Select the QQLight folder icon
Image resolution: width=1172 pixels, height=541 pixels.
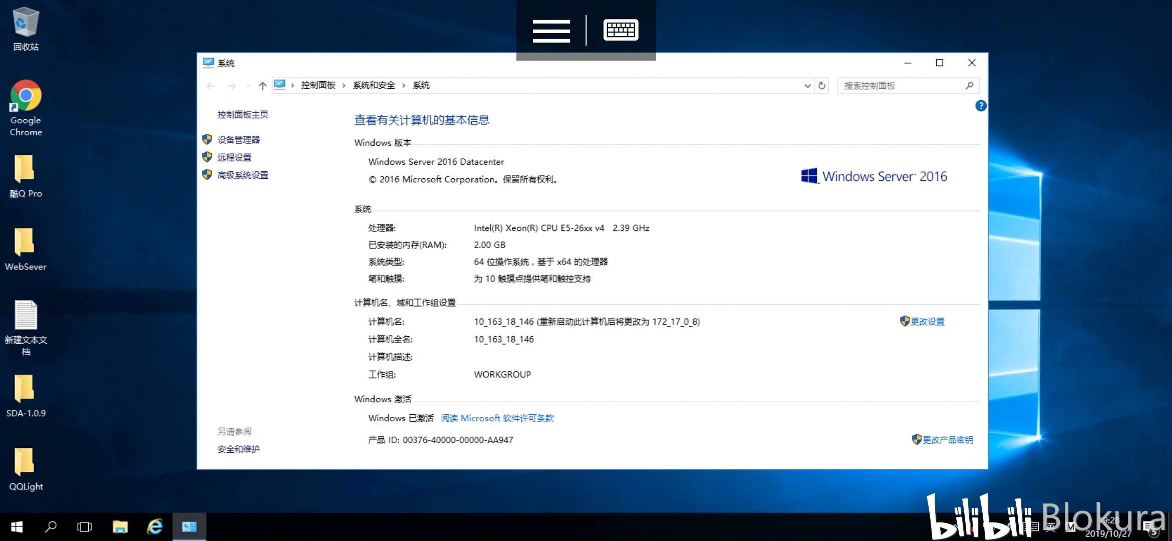(26, 469)
